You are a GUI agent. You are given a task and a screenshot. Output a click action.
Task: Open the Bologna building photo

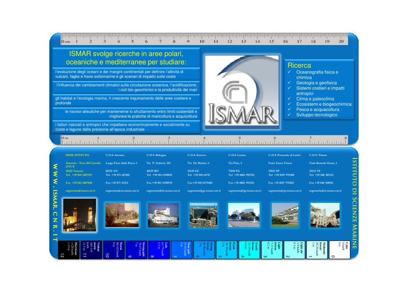163,215
